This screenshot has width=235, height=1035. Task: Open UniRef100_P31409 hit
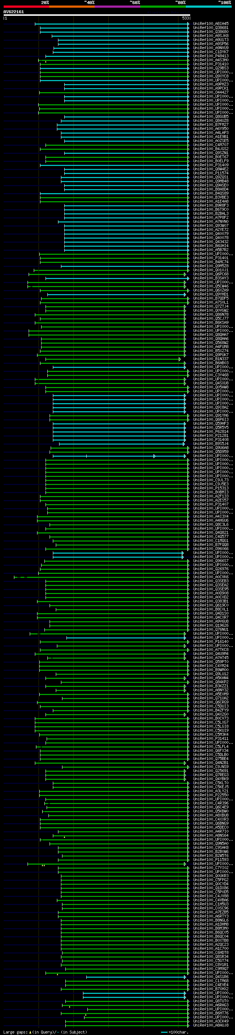coord(211,165)
